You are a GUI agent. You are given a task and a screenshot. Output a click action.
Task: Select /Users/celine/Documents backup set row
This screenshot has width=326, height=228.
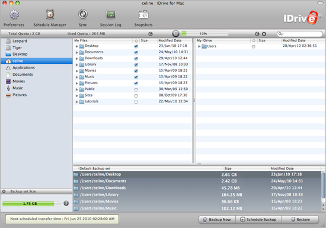click(x=197, y=181)
